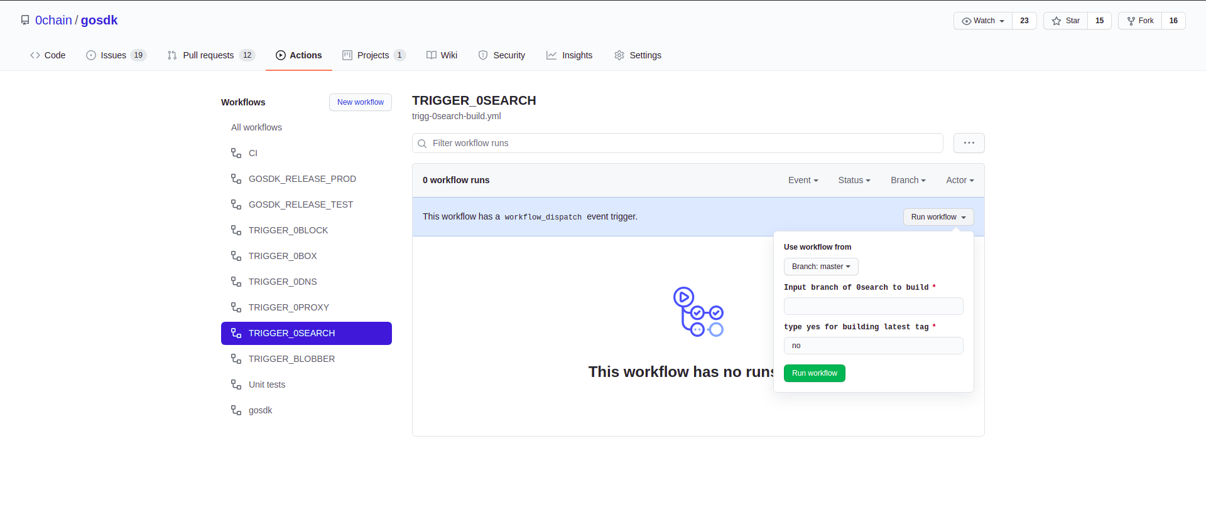Open the Projects tab
Viewport: 1206px width, 525px height.
point(374,55)
